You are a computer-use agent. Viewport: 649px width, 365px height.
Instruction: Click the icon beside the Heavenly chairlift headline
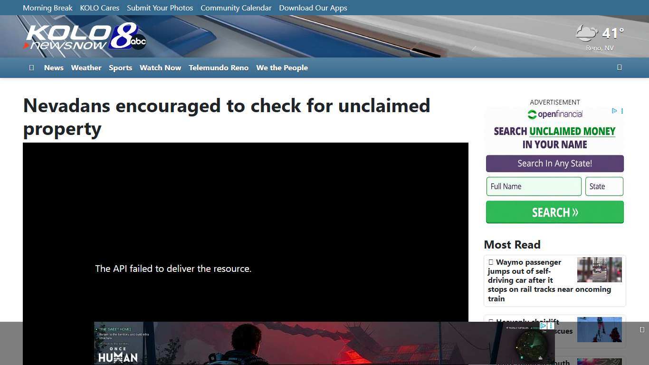pyautogui.click(x=491, y=321)
